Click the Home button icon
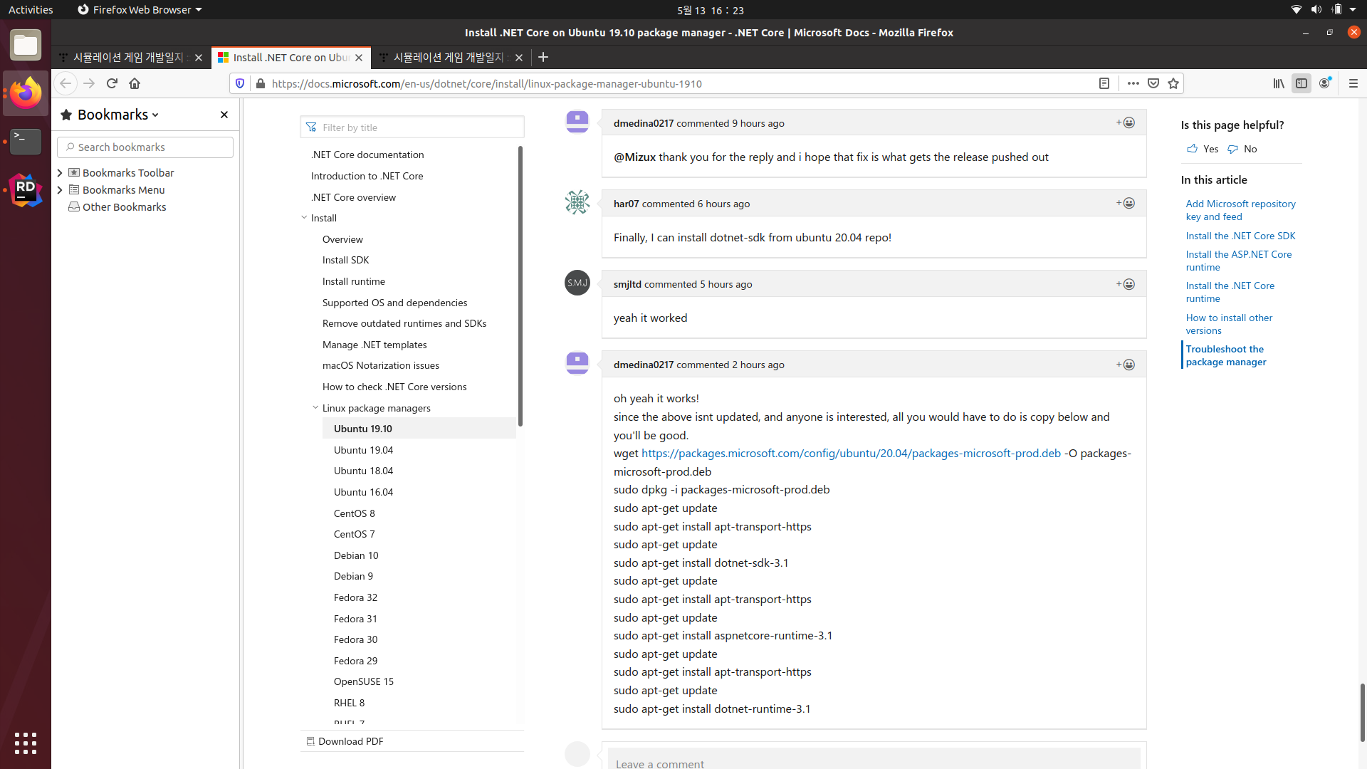The height and width of the screenshot is (769, 1367). [135, 83]
